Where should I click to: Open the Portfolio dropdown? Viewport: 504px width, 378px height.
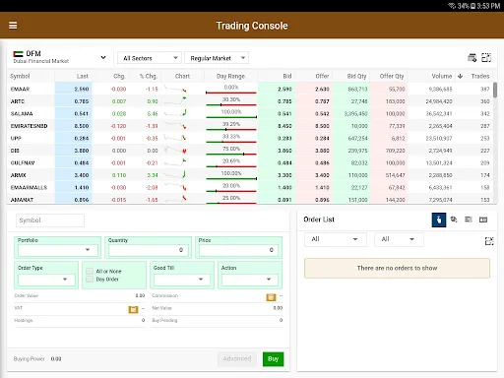click(58, 250)
